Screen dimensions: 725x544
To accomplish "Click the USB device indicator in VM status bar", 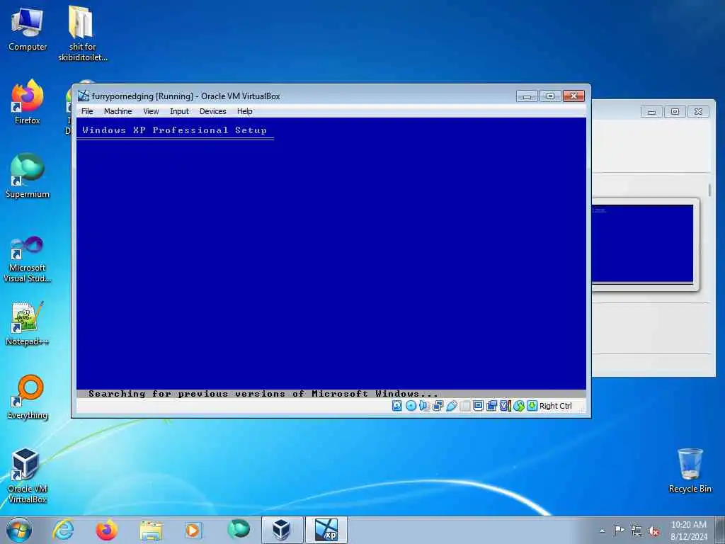I will pos(452,406).
